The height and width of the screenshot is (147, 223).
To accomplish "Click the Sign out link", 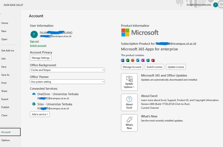I will click(34, 41).
